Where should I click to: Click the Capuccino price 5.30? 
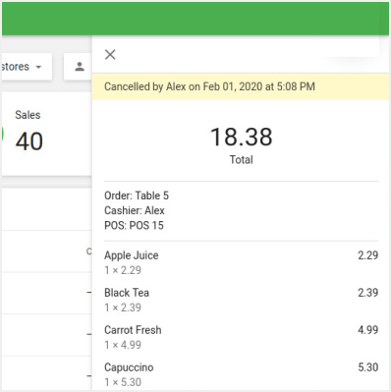point(368,367)
